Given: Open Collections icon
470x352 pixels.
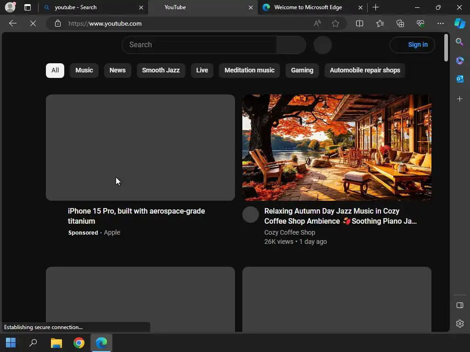Looking at the screenshot, I should tap(400, 23).
